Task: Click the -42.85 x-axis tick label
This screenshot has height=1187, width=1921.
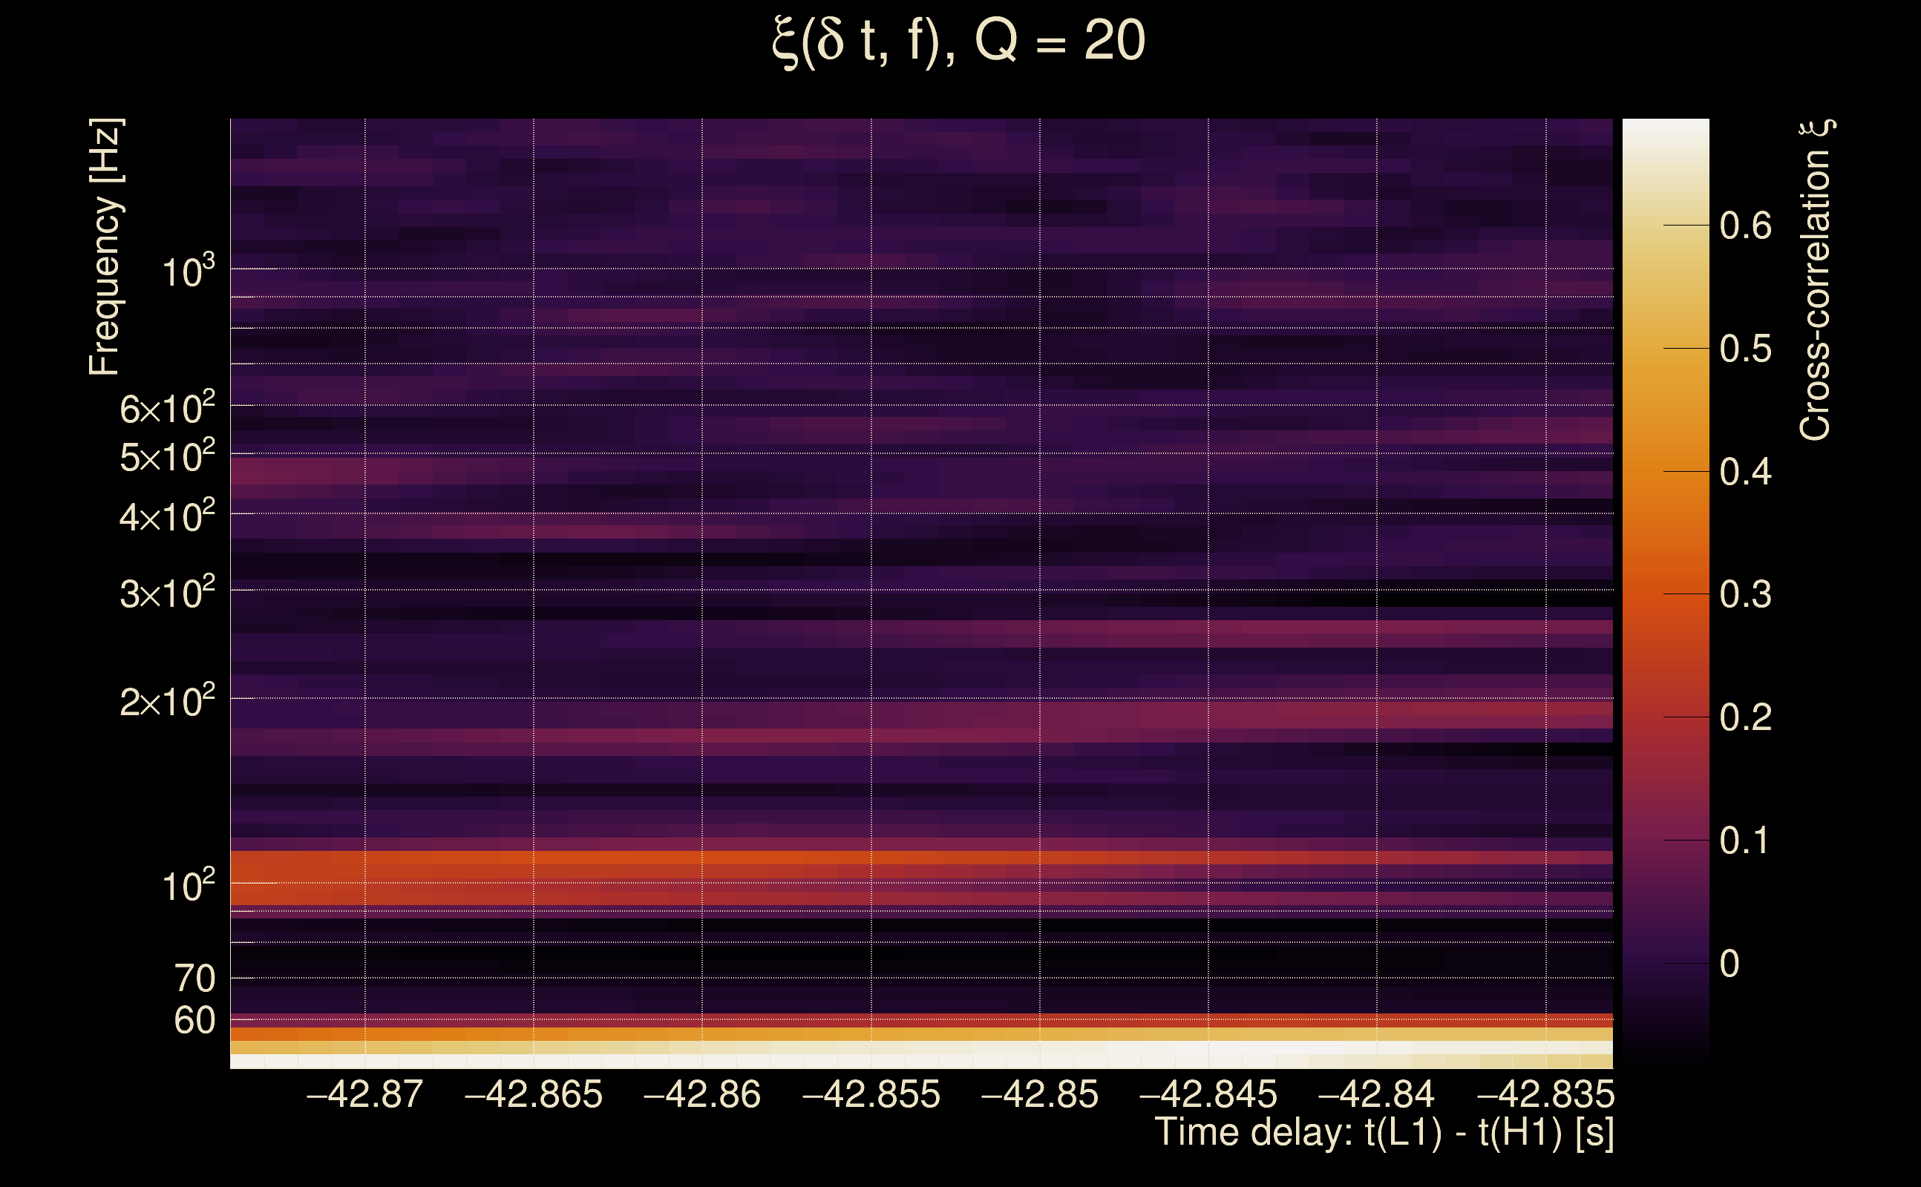Action: (1039, 1094)
